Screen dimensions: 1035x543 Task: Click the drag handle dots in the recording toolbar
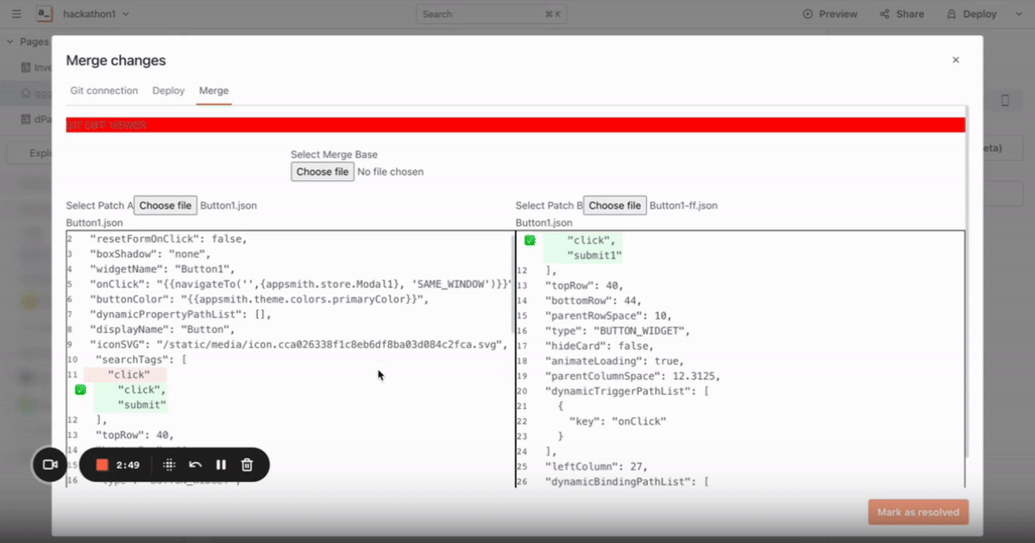click(x=170, y=464)
